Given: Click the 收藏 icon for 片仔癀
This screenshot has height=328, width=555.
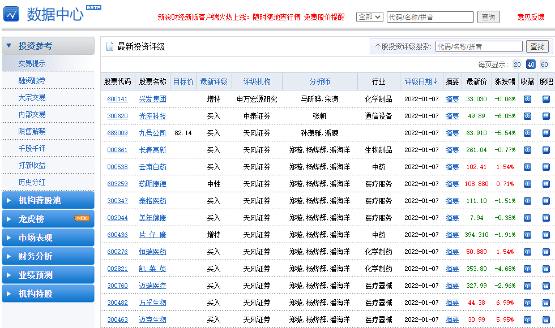Looking at the screenshot, I should [527, 235].
